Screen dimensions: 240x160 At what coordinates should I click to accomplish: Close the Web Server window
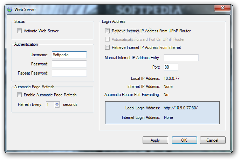click(x=222, y=8)
